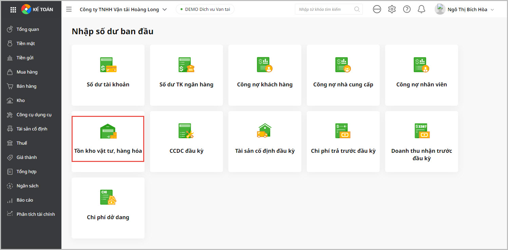Open Báo cáo sidebar menu item
The height and width of the screenshot is (250, 508).
(x=25, y=200)
